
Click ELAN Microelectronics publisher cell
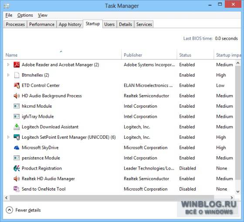point(148,85)
